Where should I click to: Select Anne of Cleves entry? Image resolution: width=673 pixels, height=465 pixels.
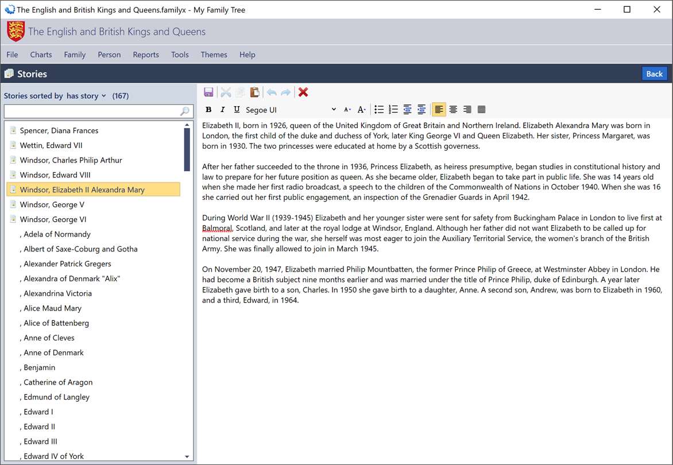(93, 338)
